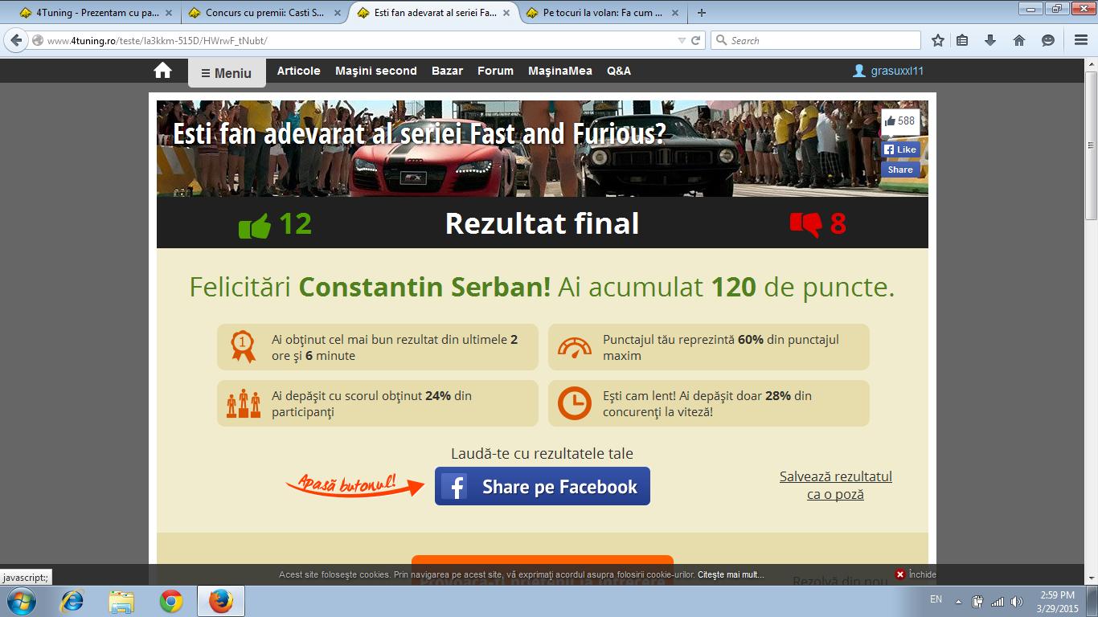Click the red thumbs-down wrong answers icon
Viewport: 1098px width, 617px height.
pyautogui.click(x=806, y=224)
